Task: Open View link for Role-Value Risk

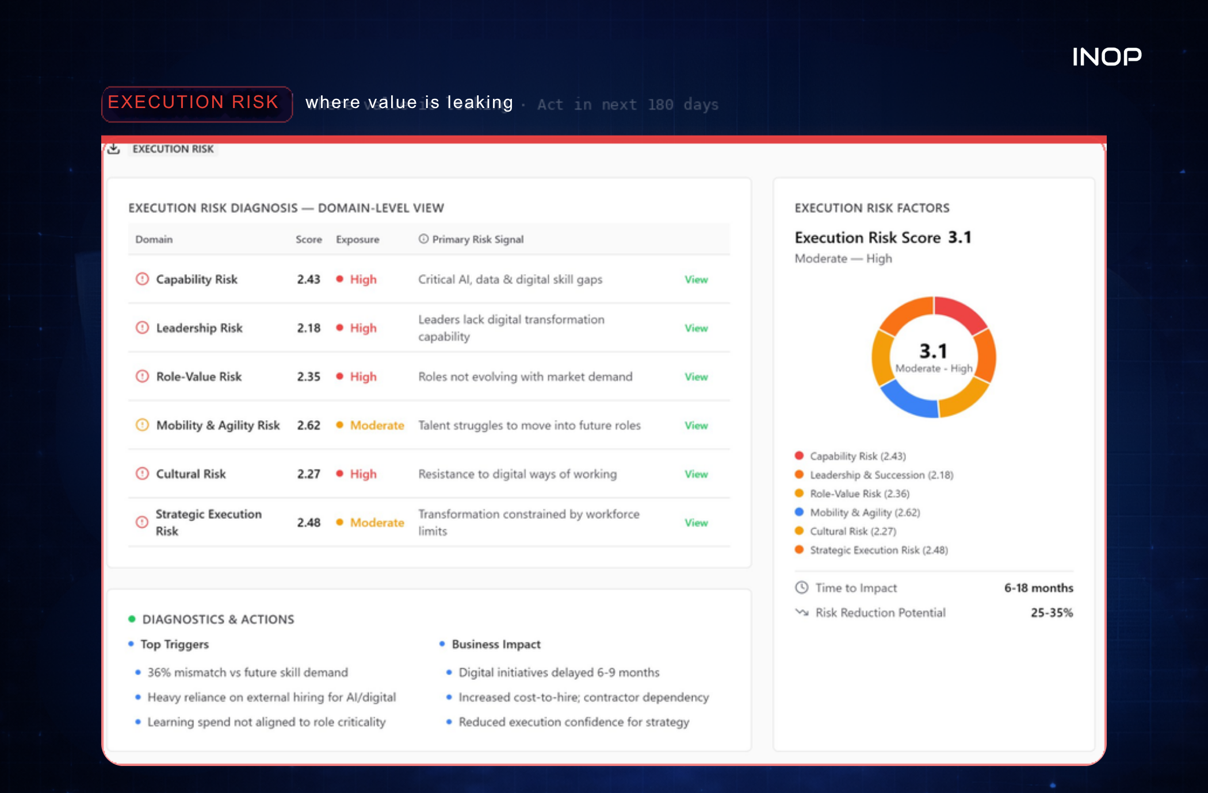Action: pyautogui.click(x=696, y=377)
